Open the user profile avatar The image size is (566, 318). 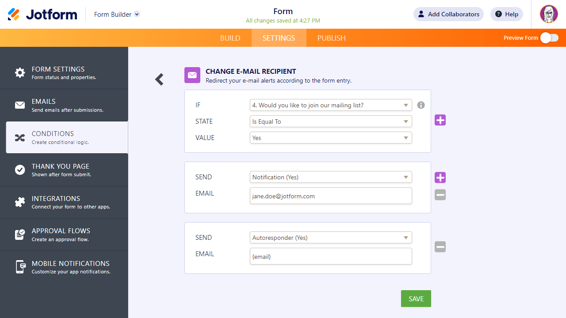point(549,14)
